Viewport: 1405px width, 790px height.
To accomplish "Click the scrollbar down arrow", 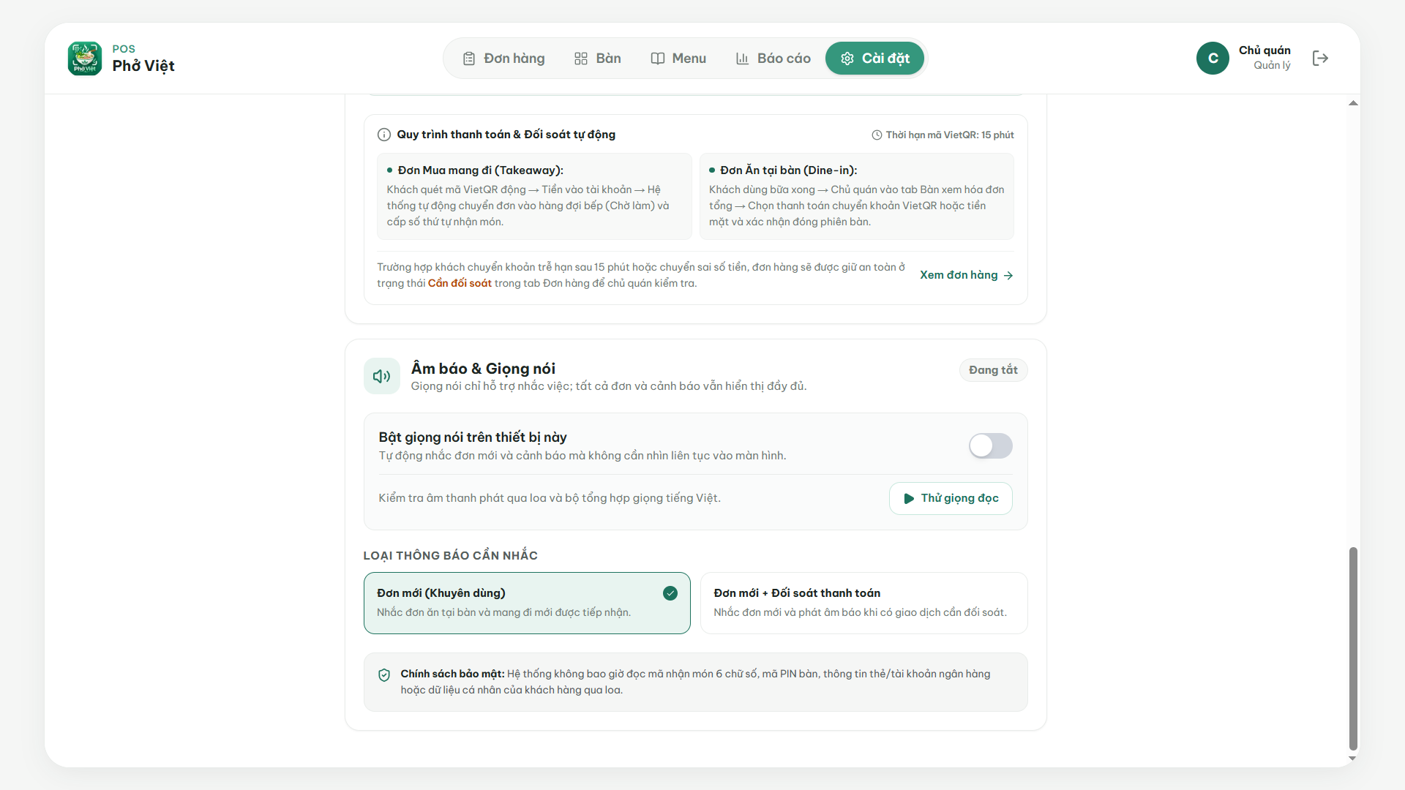I will click(x=1353, y=759).
